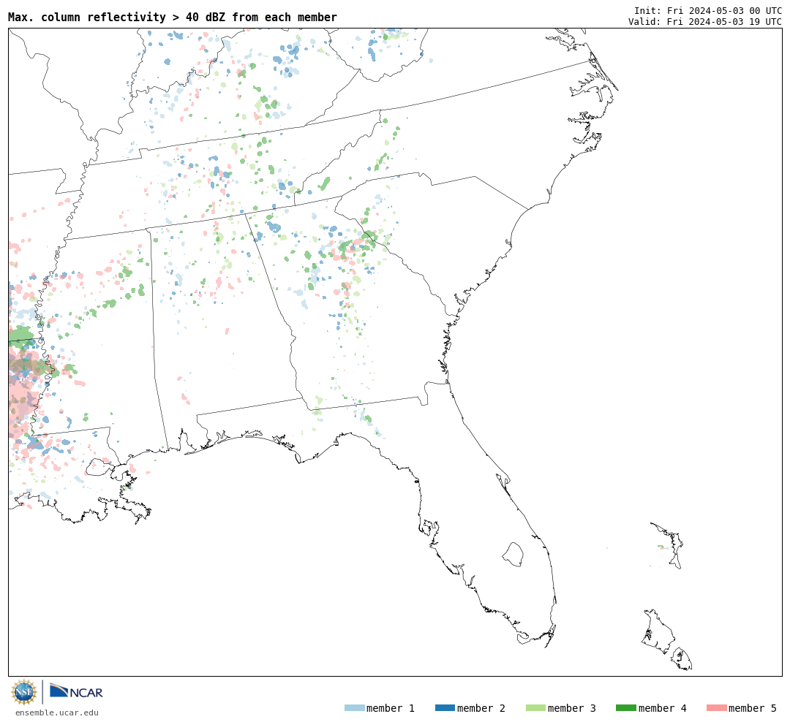Click the 'Valid: Fri 2024-05-03 19 UTC' text

point(705,22)
